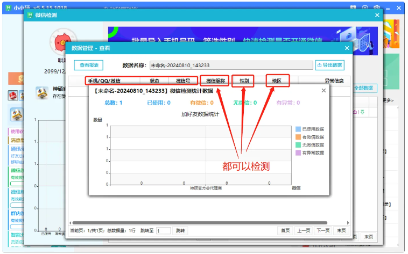Go to 末页 in data dialog

(341, 230)
